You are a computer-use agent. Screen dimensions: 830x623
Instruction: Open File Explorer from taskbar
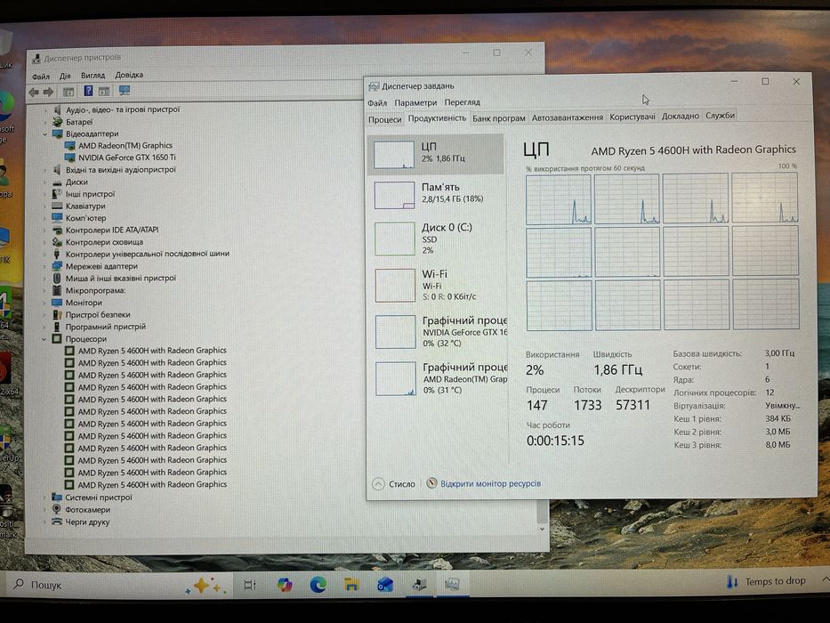click(351, 585)
